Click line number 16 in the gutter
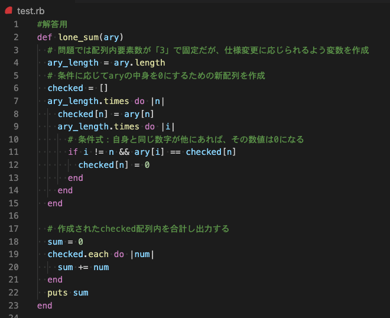 pos(14,216)
